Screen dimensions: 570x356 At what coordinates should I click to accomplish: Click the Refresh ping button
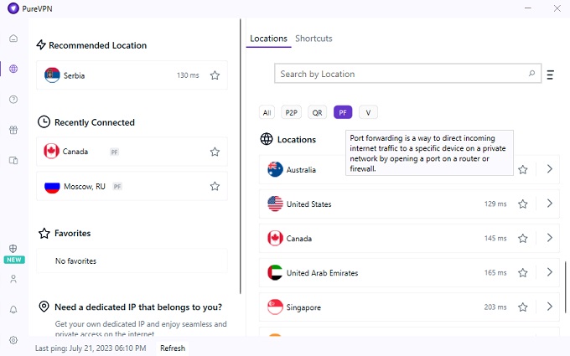coord(173,348)
